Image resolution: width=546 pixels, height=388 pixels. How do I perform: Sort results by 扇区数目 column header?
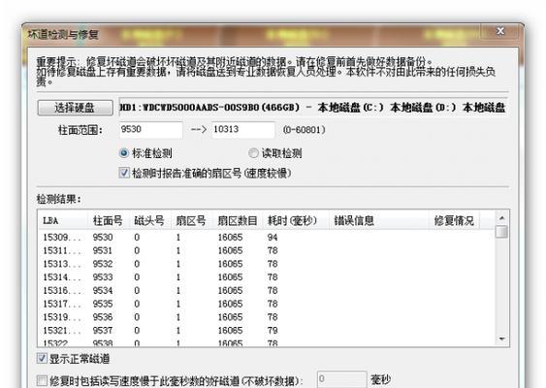[238, 220]
